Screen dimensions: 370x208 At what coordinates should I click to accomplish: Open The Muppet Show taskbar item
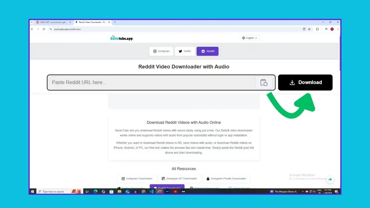pyautogui.click(x=284, y=192)
